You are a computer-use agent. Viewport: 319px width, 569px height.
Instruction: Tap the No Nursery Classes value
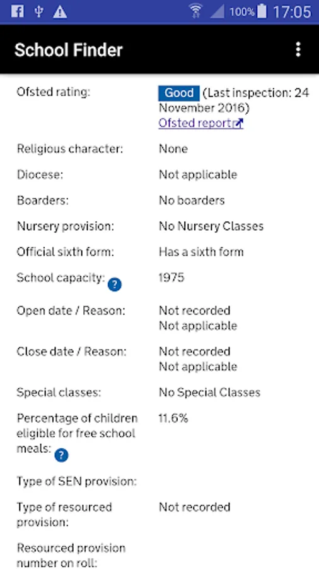pyautogui.click(x=211, y=226)
